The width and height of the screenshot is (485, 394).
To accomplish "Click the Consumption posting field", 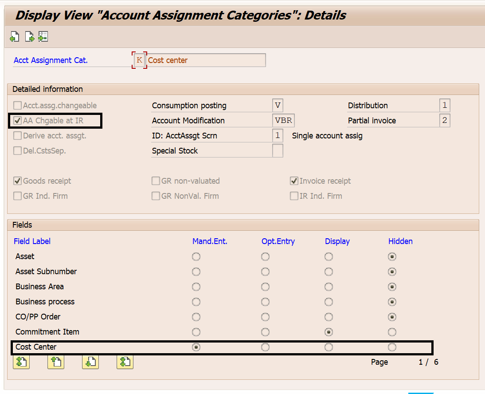I will click(278, 106).
